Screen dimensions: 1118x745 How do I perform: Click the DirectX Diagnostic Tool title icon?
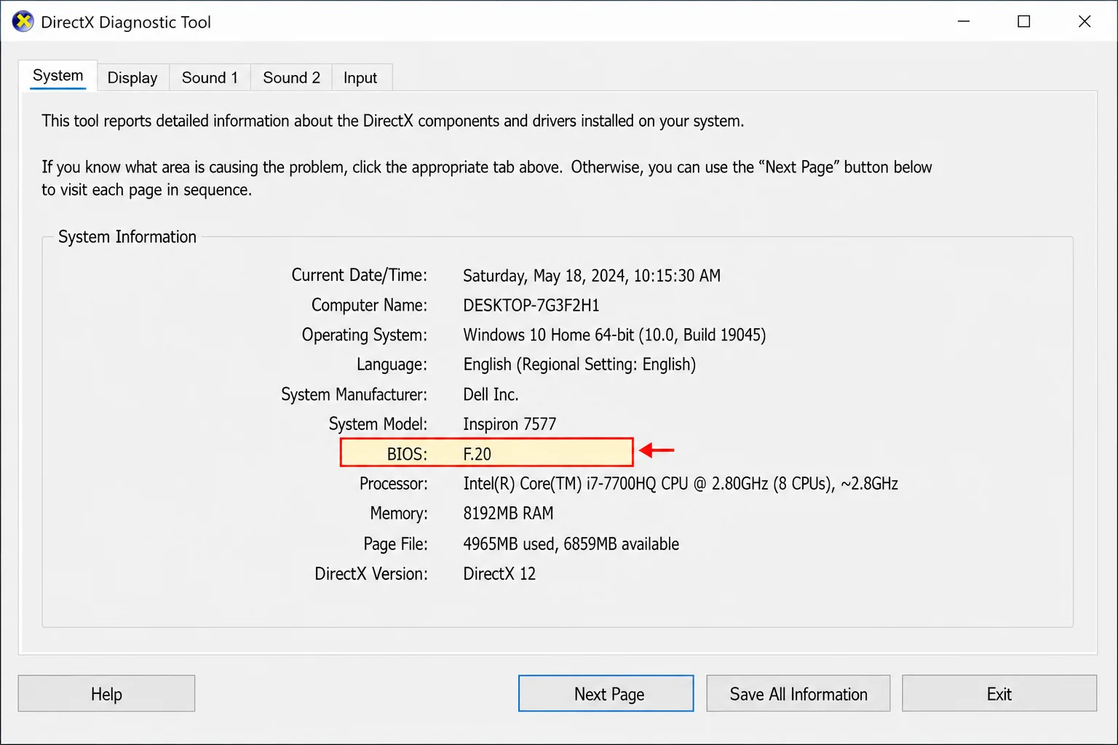[x=23, y=22]
